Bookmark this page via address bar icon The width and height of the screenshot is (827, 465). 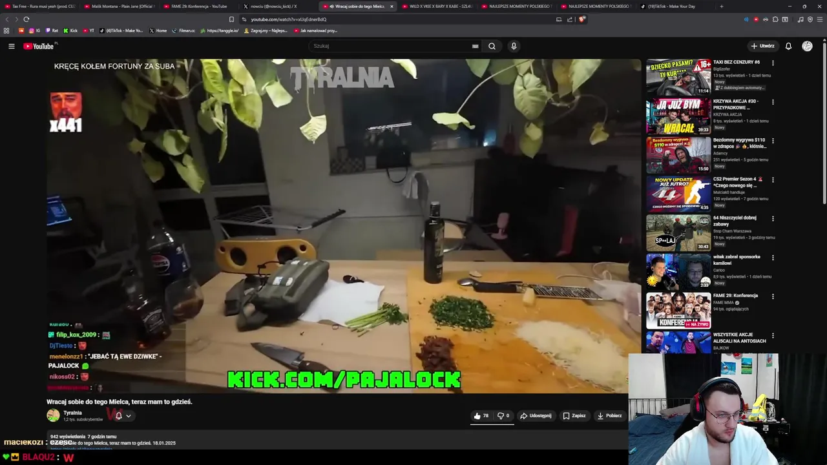click(231, 19)
